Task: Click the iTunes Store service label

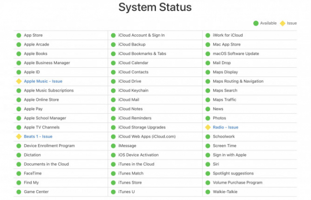Action: [130, 183]
